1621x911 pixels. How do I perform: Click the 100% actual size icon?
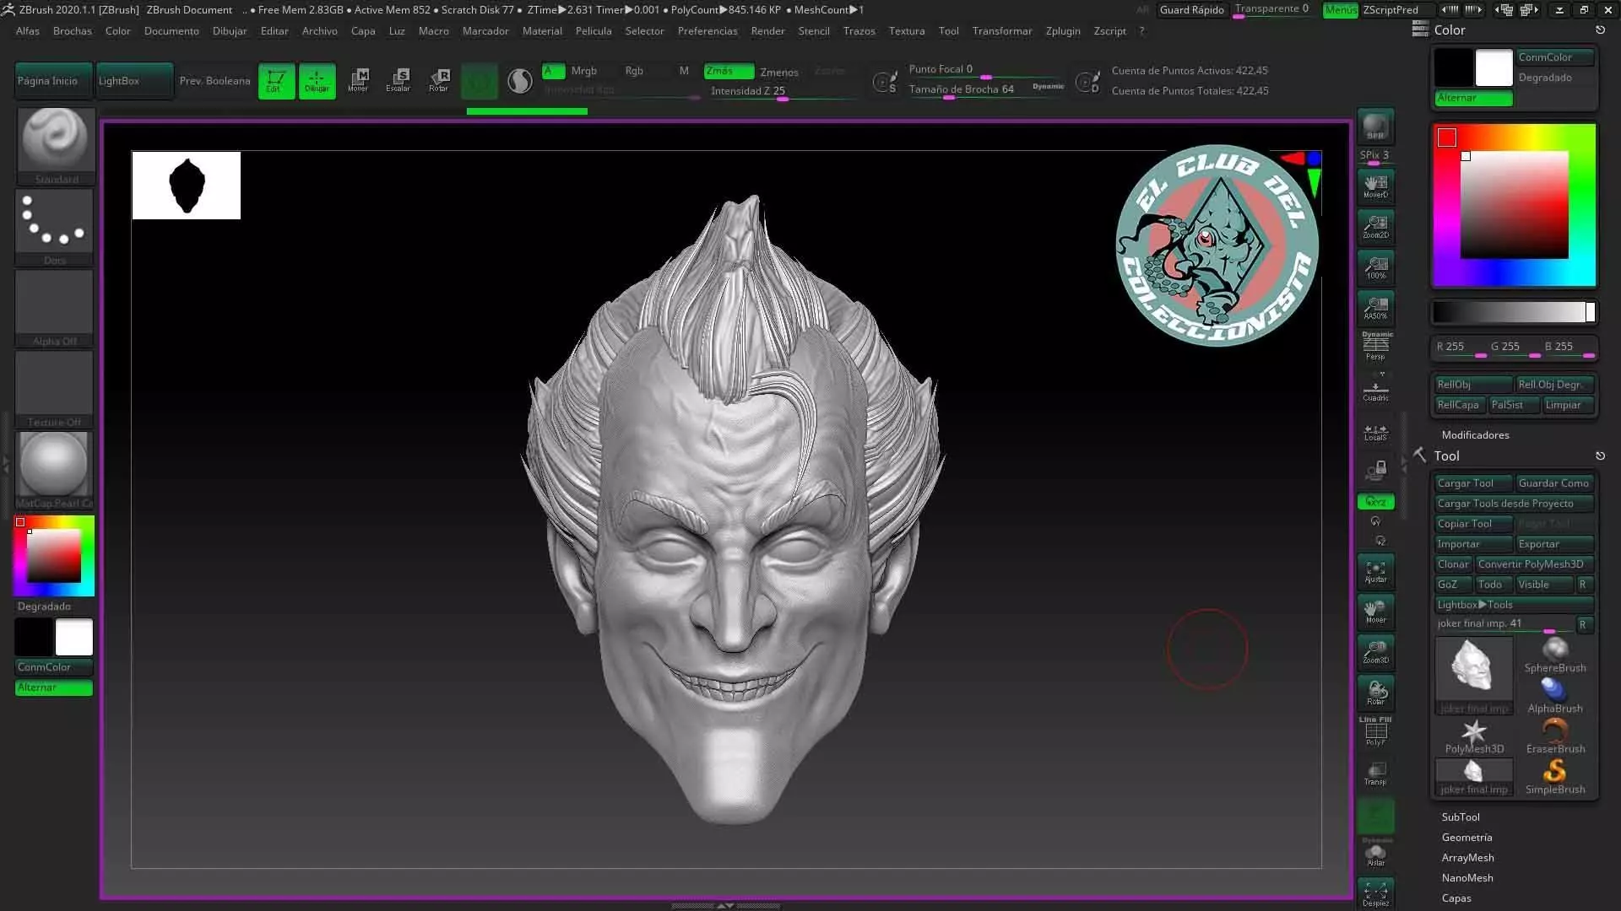[1375, 267]
